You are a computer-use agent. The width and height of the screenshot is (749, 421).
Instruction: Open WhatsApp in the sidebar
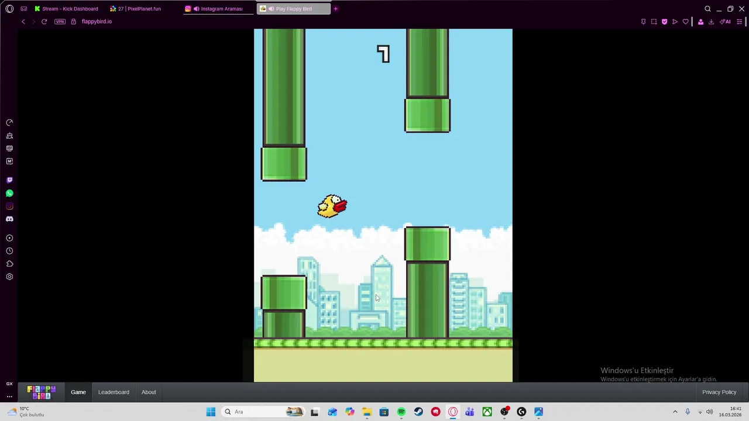coord(9,193)
